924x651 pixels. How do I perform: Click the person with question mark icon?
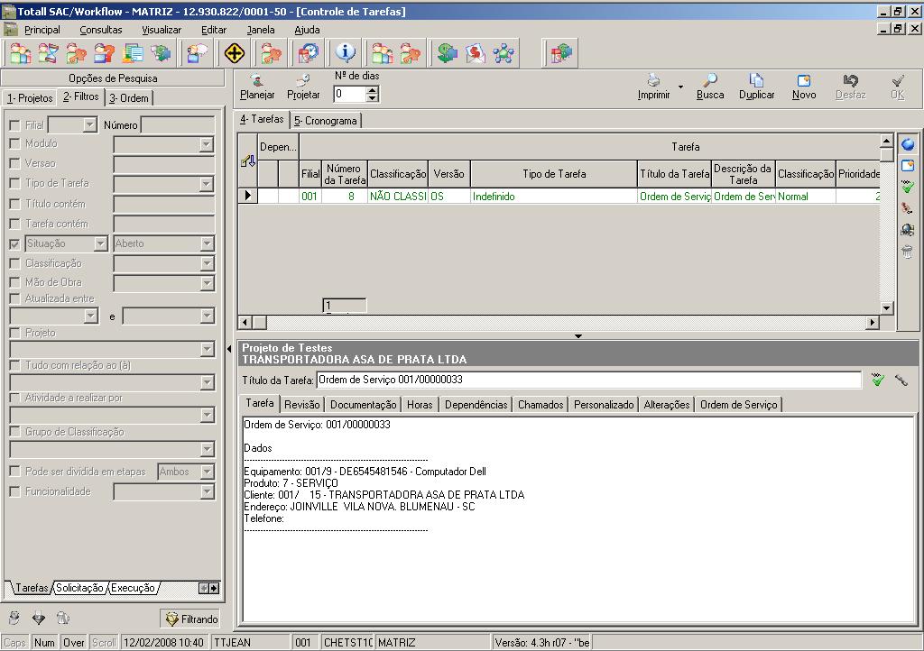pyautogui.click(x=105, y=53)
